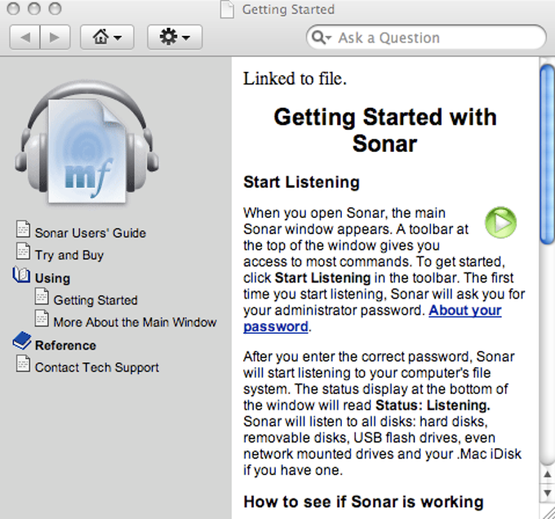Select the Reference section heading
The image size is (555, 519).
pos(65,345)
